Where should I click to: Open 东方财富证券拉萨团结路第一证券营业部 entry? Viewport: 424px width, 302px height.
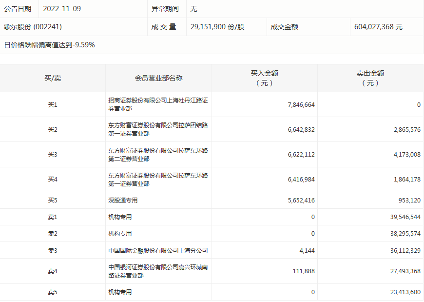158,129
